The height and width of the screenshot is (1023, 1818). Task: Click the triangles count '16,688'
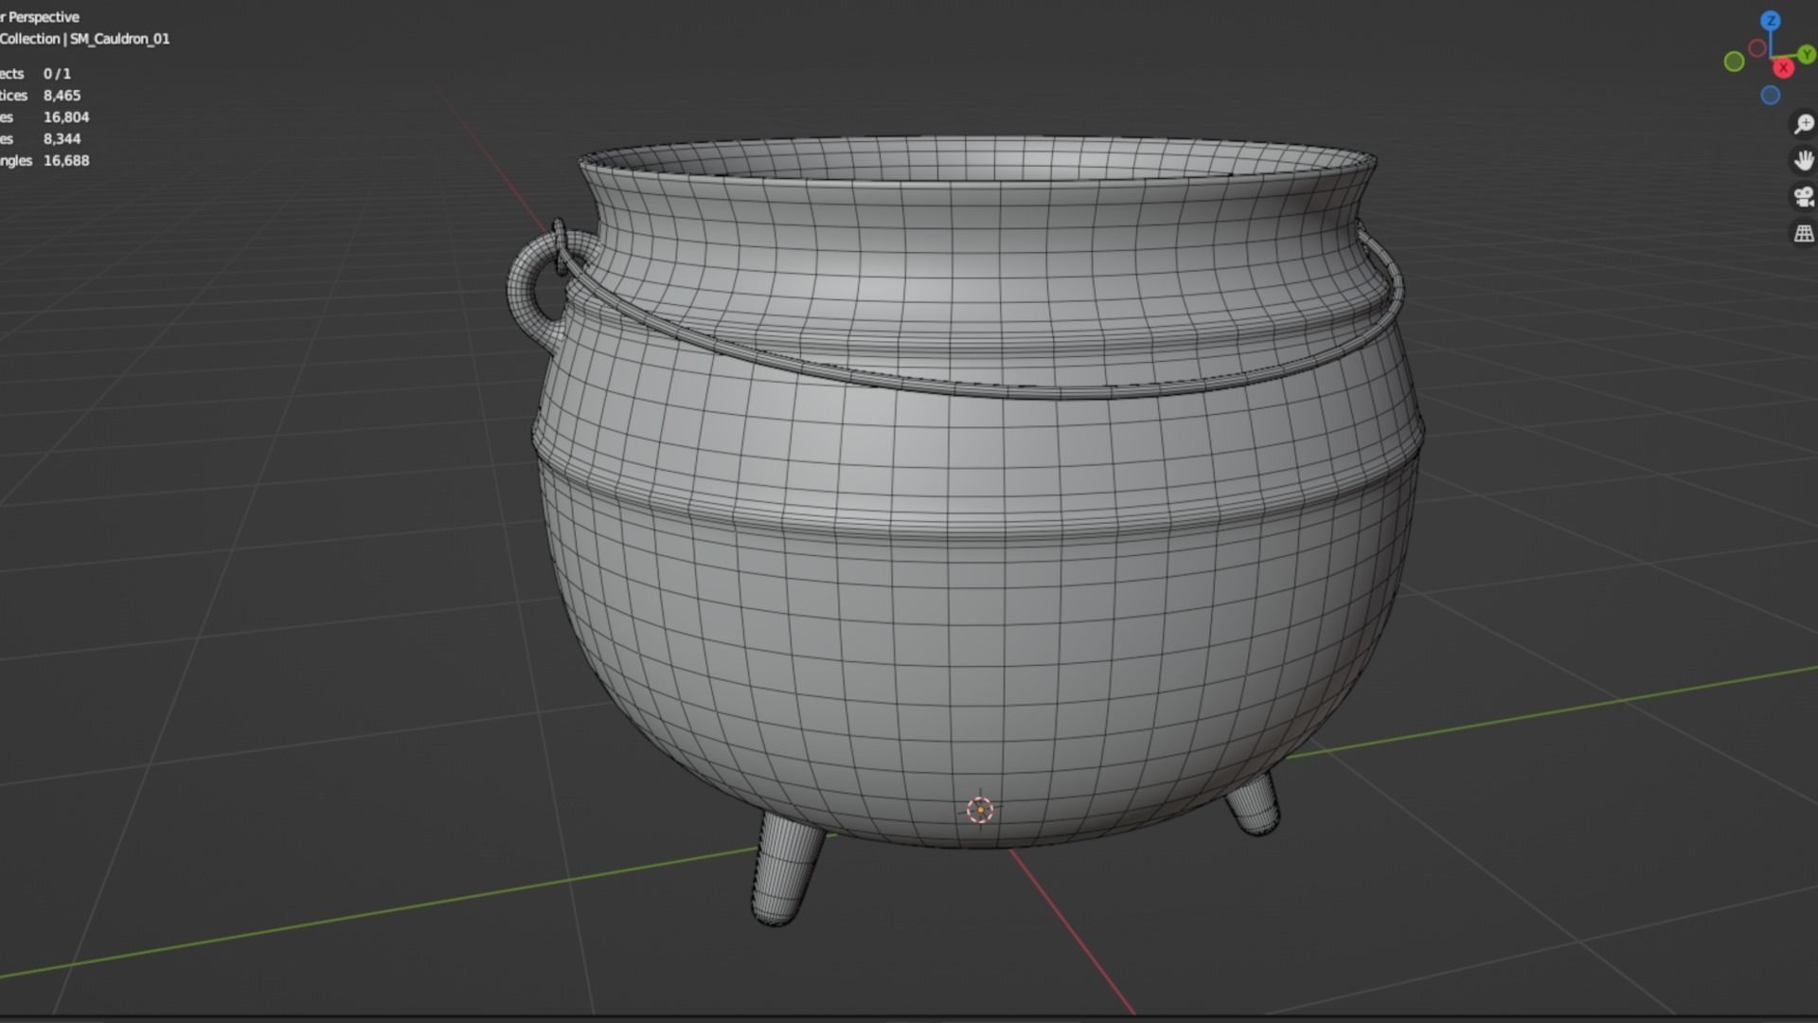pyautogui.click(x=66, y=161)
